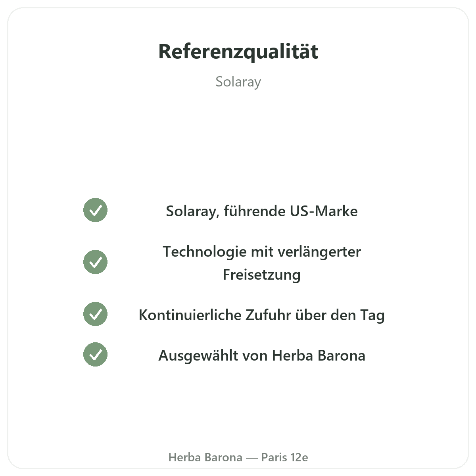Click Herba Barona in the footer

pyautogui.click(x=205, y=457)
